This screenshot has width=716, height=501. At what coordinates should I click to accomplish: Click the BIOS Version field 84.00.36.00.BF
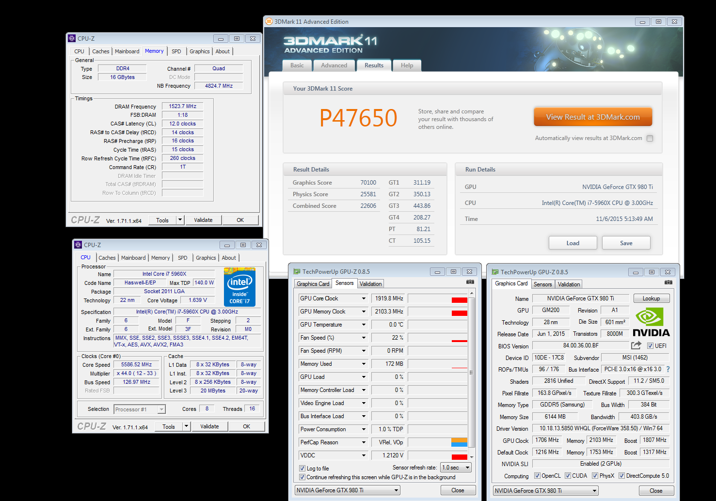point(581,345)
